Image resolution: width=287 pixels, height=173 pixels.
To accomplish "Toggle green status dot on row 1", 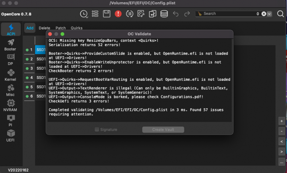I will tap(27, 50).
